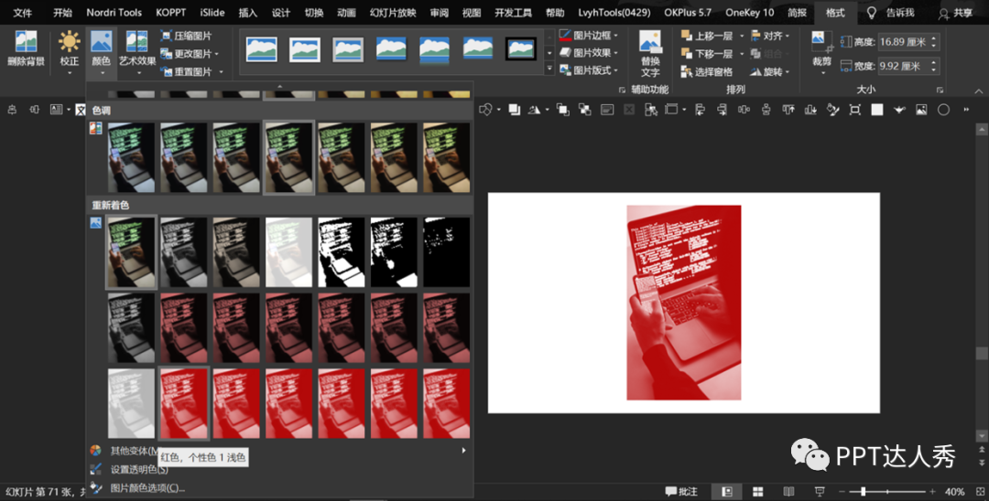Fit slide to window button in status bar

tap(980, 492)
